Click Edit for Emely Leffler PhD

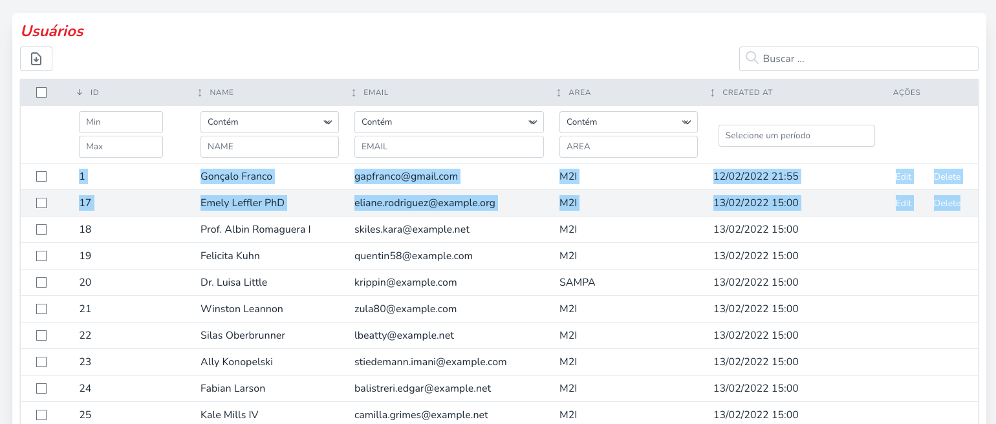click(x=904, y=203)
